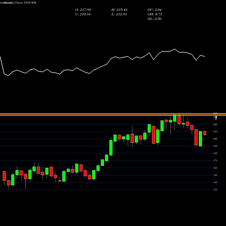226x226 pixels.
Task: Click the 215 price axis label
Action: tap(215, 132)
